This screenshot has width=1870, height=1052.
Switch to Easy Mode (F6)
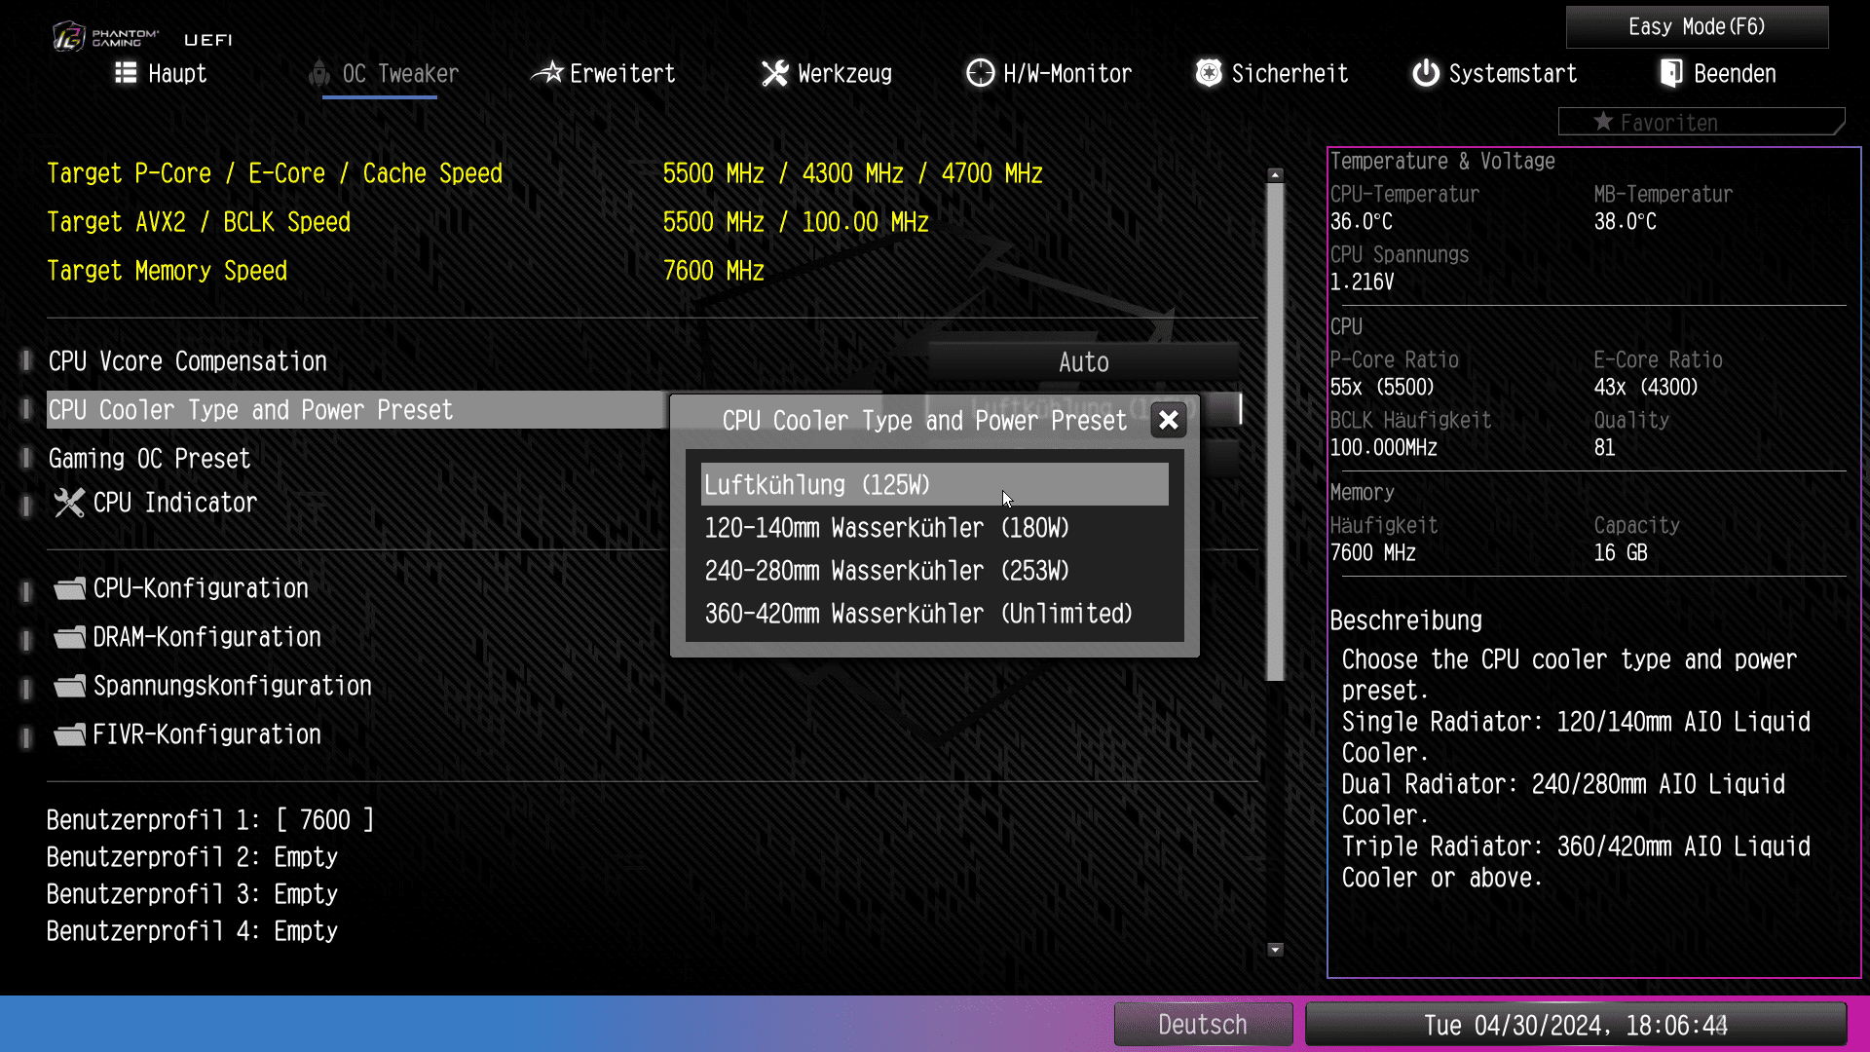(x=1697, y=27)
